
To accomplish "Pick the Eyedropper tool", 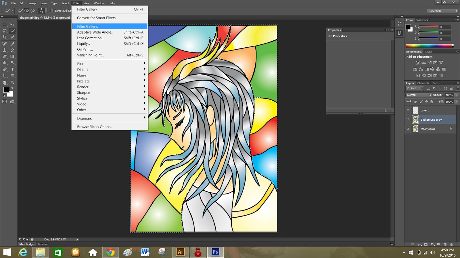I will click(x=12, y=37).
